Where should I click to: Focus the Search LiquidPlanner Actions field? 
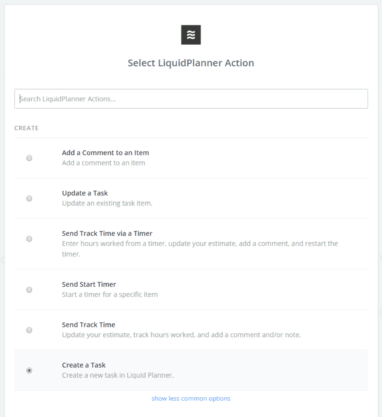point(191,99)
